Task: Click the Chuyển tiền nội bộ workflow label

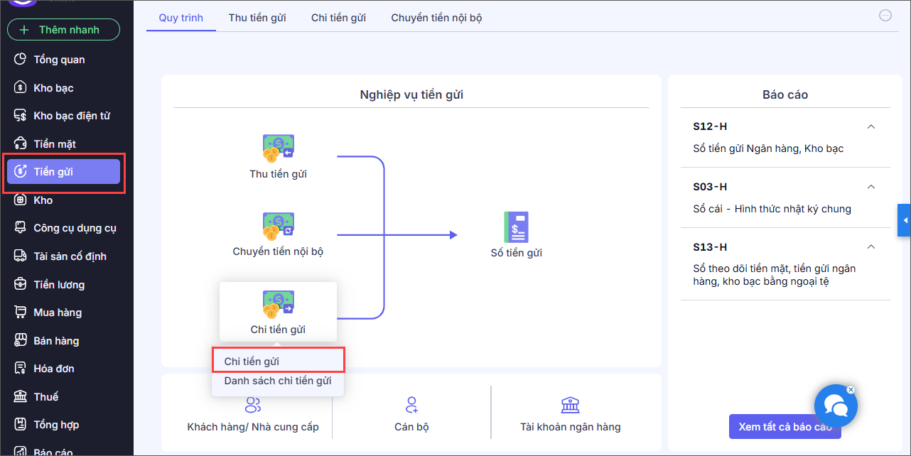Action: 278,251
